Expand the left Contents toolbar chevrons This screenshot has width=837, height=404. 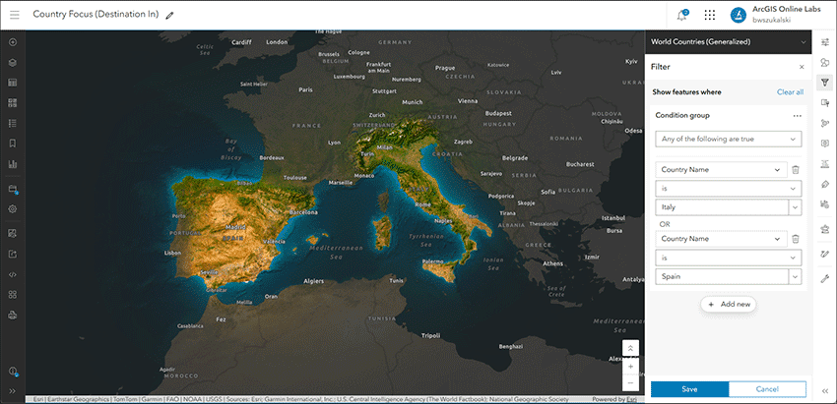[x=13, y=390]
